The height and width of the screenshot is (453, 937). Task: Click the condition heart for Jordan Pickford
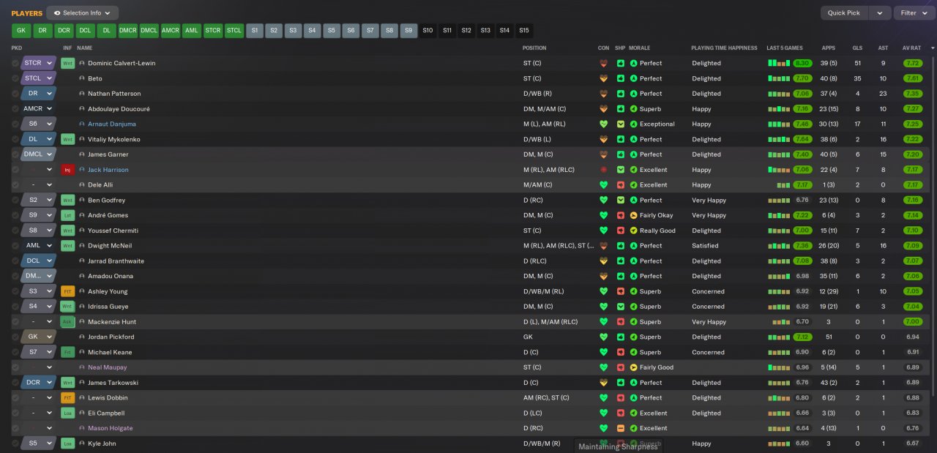(604, 337)
